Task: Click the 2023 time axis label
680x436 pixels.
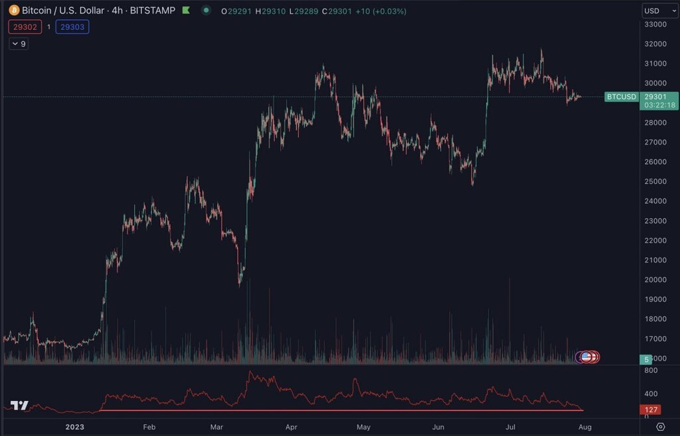Action: [74, 427]
